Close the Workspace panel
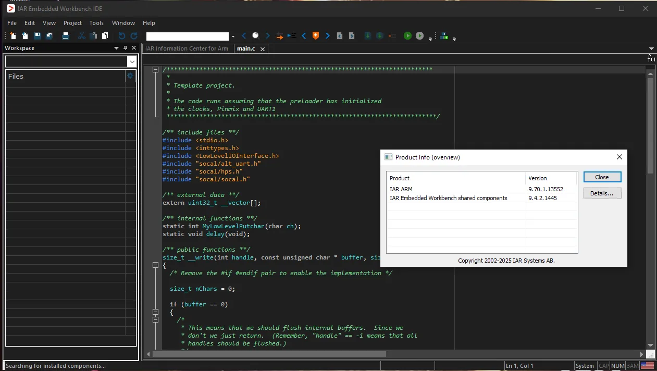This screenshot has width=657, height=371. [x=133, y=48]
